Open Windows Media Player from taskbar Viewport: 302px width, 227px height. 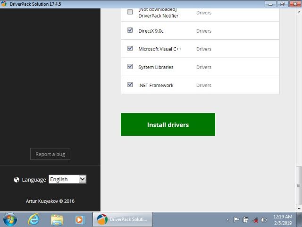click(x=79, y=219)
